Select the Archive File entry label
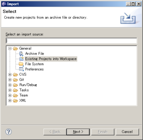This screenshot has height=140, width=143. [x=35, y=54]
